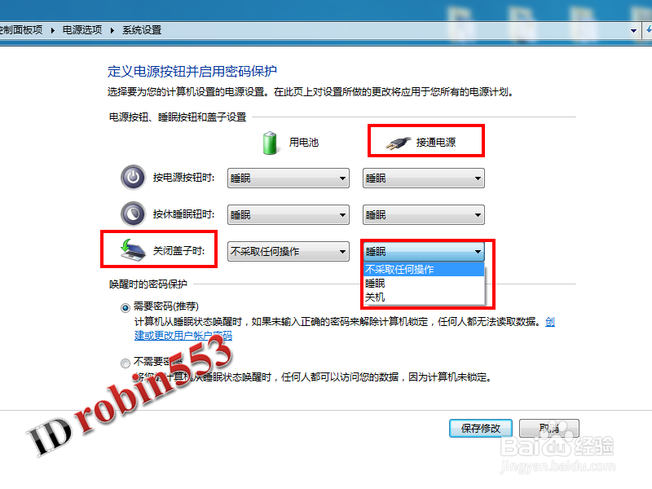Screen dimensions: 652x489
Task: Open plugged-in power-button action dropdown
Action: (x=424, y=178)
